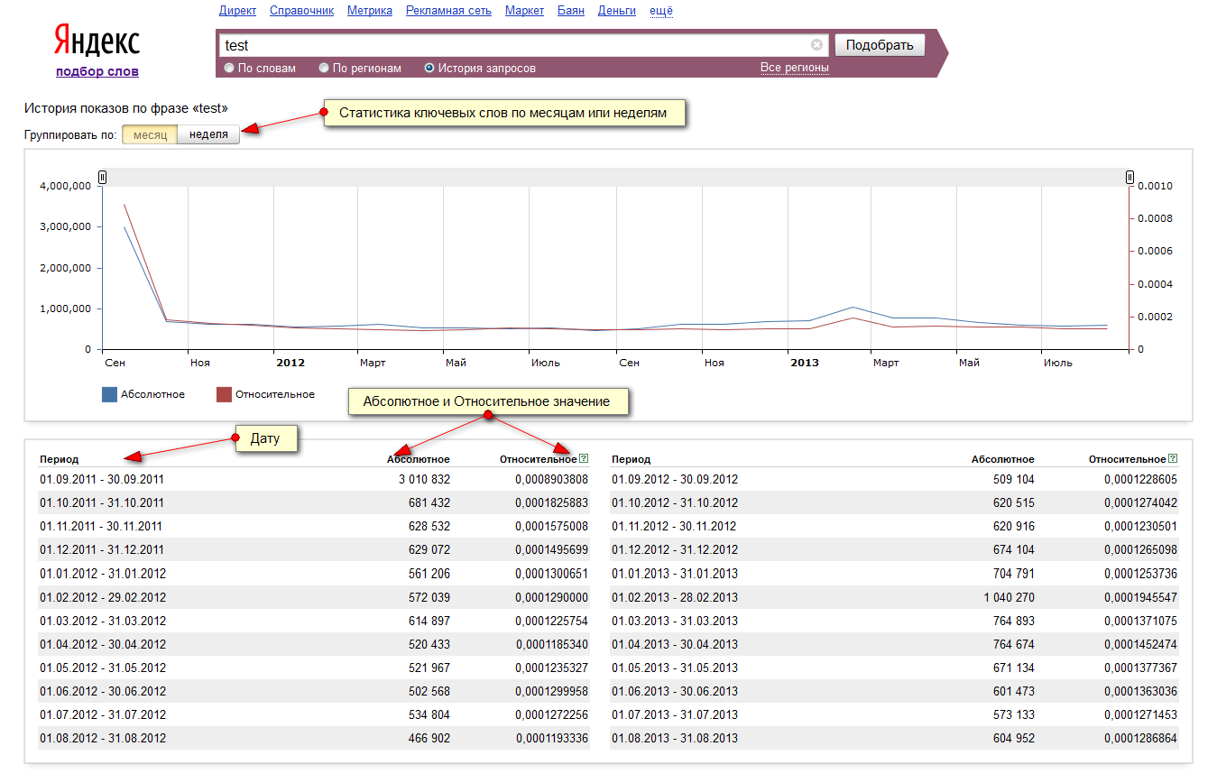The height and width of the screenshot is (783, 1217).
Task: Select row 01.10.2011 - 31.10.2011
Action: (314, 502)
